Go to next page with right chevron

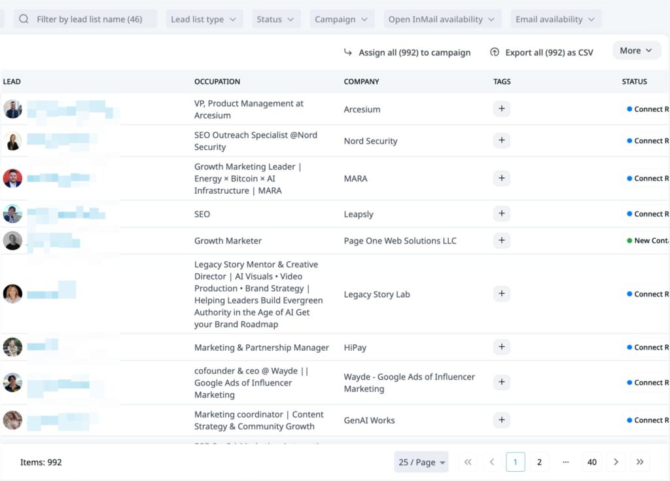tap(616, 462)
